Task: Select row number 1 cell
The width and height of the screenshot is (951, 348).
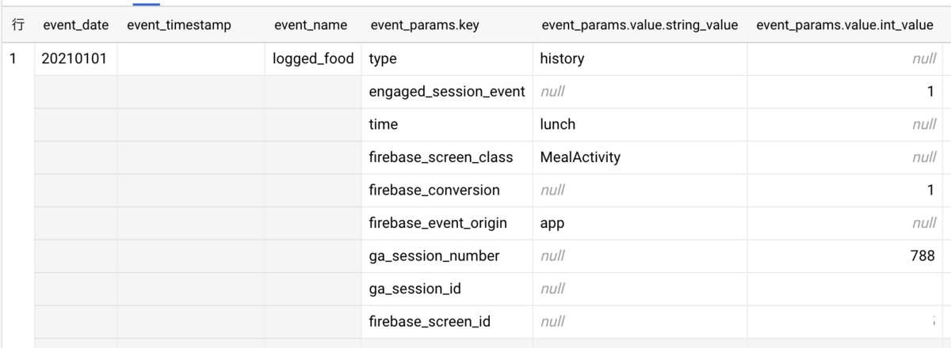Action: pyautogui.click(x=17, y=59)
